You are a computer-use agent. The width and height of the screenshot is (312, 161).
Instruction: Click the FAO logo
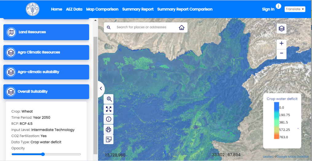[33, 9]
